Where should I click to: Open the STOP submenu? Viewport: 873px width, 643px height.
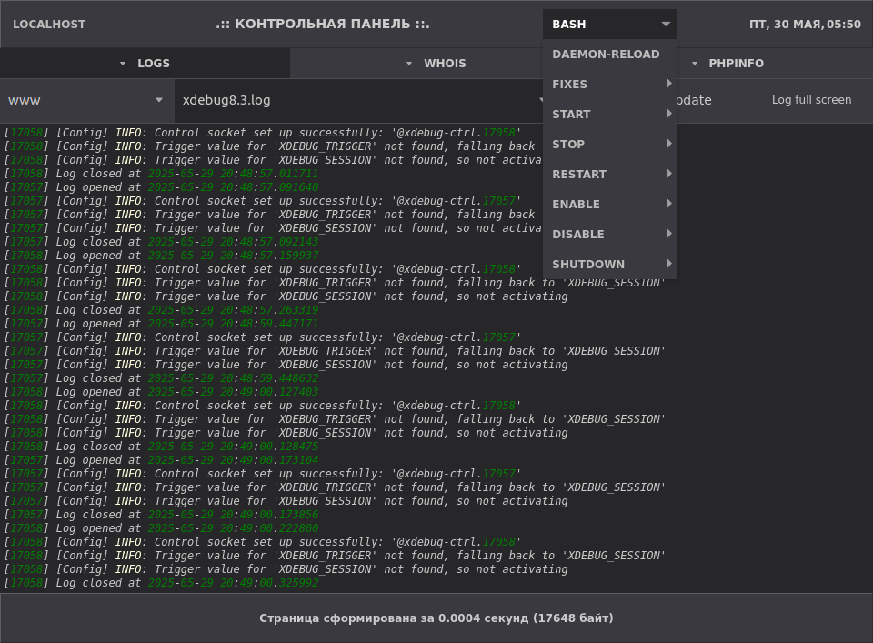pyautogui.click(x=609, y=145)
